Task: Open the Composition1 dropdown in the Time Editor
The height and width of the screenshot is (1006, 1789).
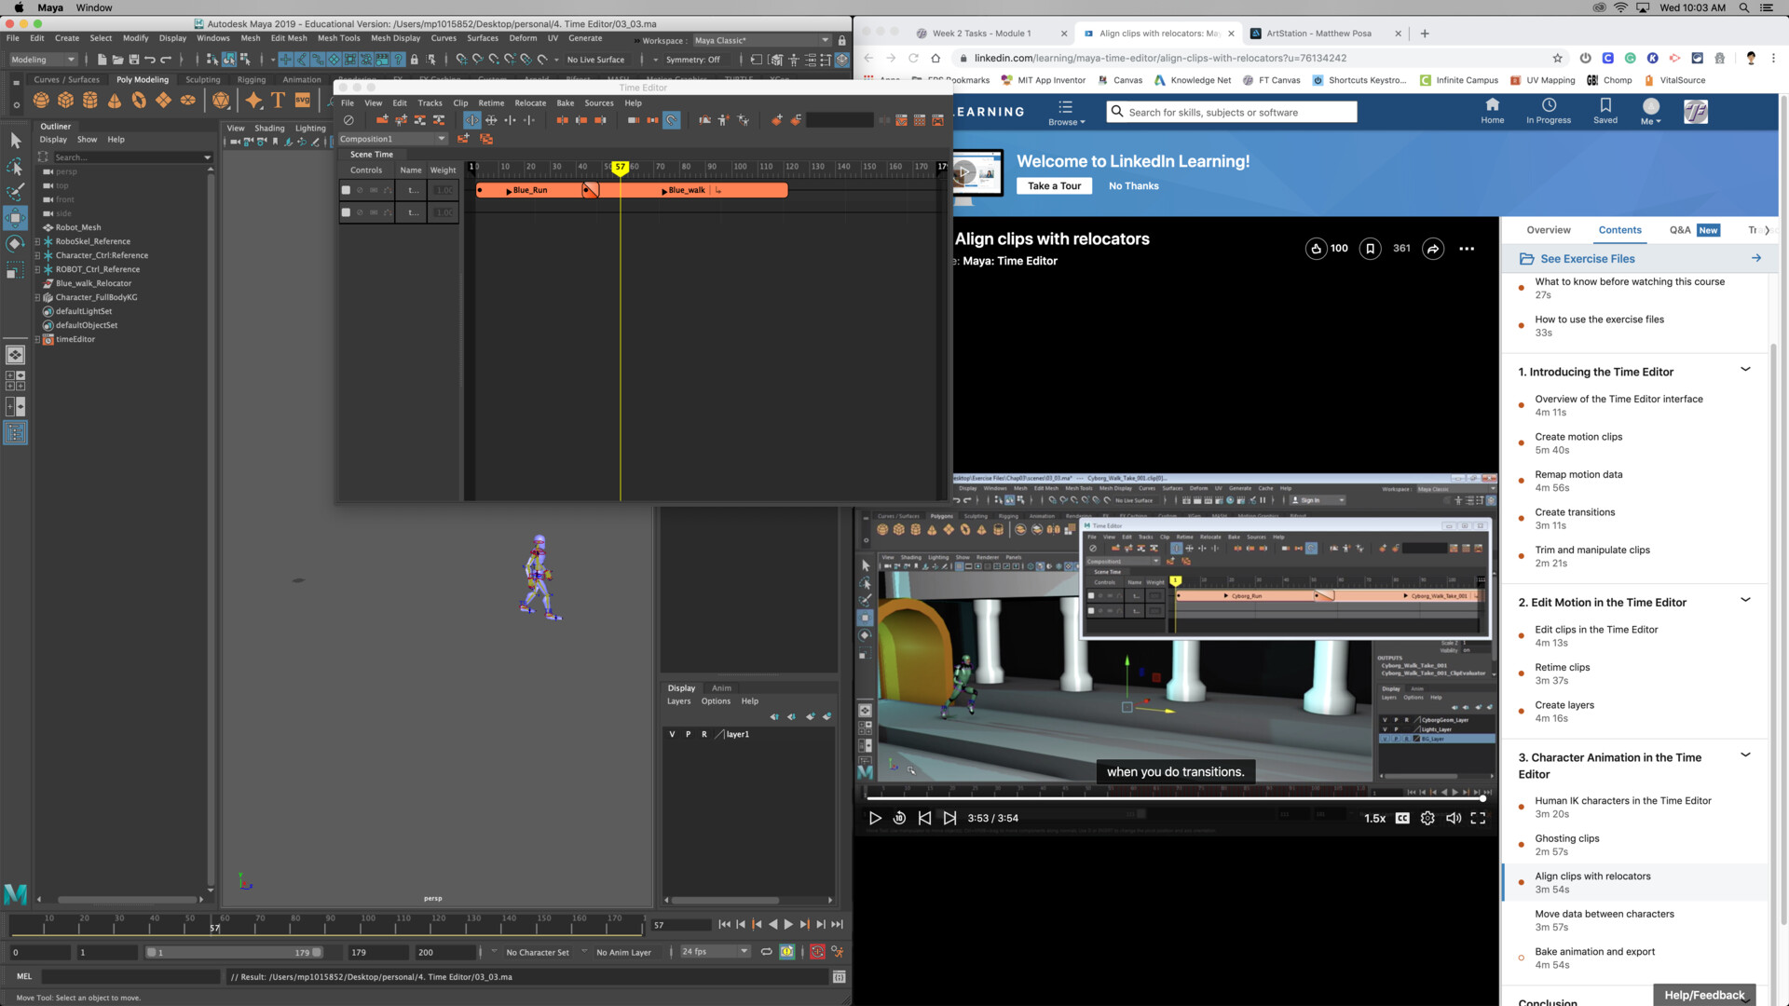Action: [x=441, y=138]
